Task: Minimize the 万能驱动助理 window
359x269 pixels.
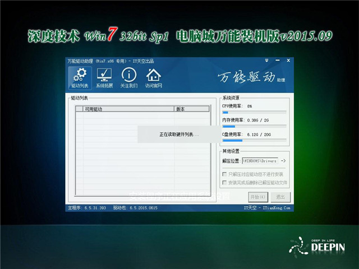Action: point(278,61)
